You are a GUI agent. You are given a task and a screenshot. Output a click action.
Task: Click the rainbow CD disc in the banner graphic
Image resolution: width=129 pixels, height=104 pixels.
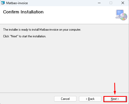point(124,16)
